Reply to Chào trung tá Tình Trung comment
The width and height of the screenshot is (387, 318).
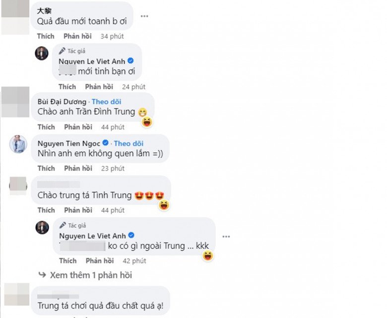click(x=78, y=210)
